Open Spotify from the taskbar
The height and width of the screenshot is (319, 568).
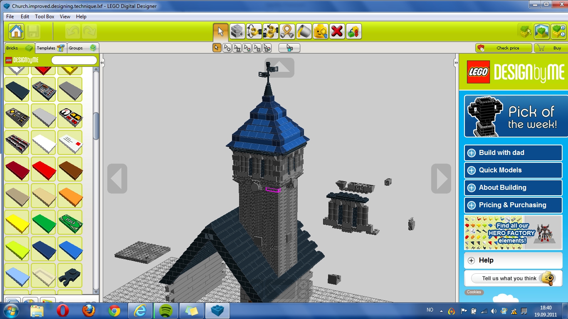[166, 311]
